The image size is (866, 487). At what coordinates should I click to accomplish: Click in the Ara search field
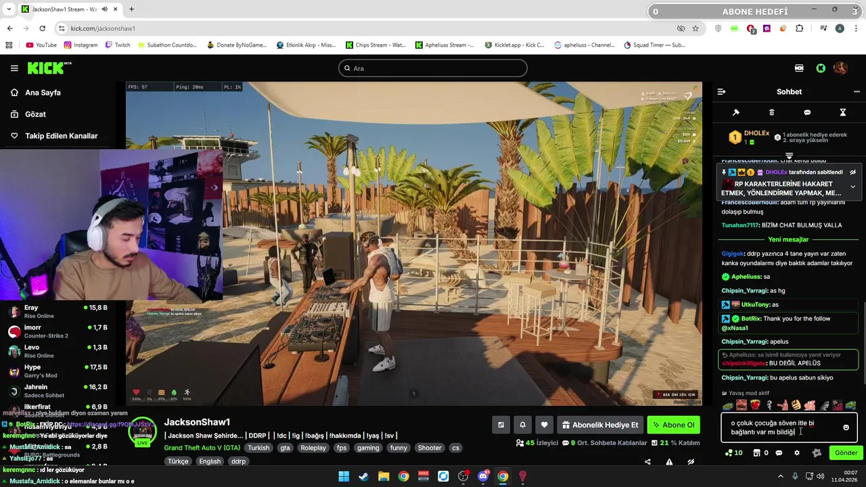point(433,68)
